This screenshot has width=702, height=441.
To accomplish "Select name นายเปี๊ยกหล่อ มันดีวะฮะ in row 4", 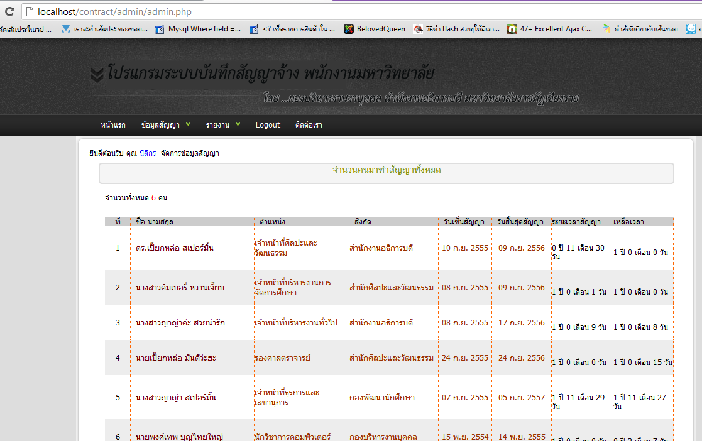I will (176, 357).
